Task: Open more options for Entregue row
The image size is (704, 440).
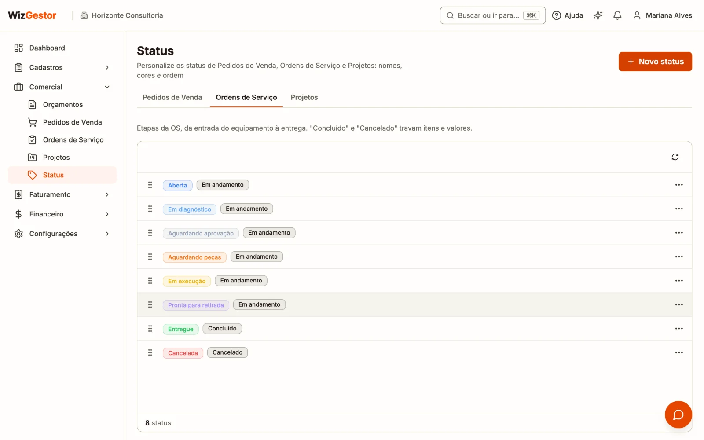Action: pyautogui.click(x=679, y=329)
